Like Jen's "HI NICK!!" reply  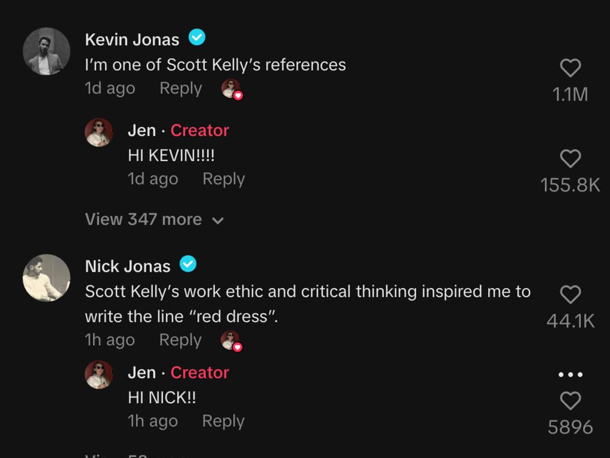tap(570, 401)
